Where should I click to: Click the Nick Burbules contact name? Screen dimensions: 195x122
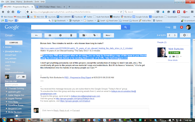176,49
